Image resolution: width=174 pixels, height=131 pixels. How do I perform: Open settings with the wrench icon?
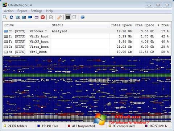[59, 17]
